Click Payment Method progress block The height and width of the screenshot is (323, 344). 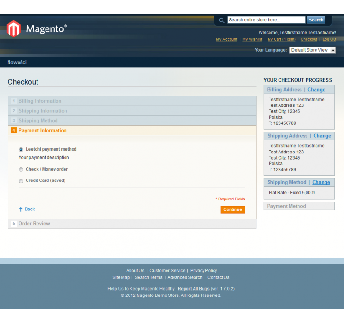299,206
